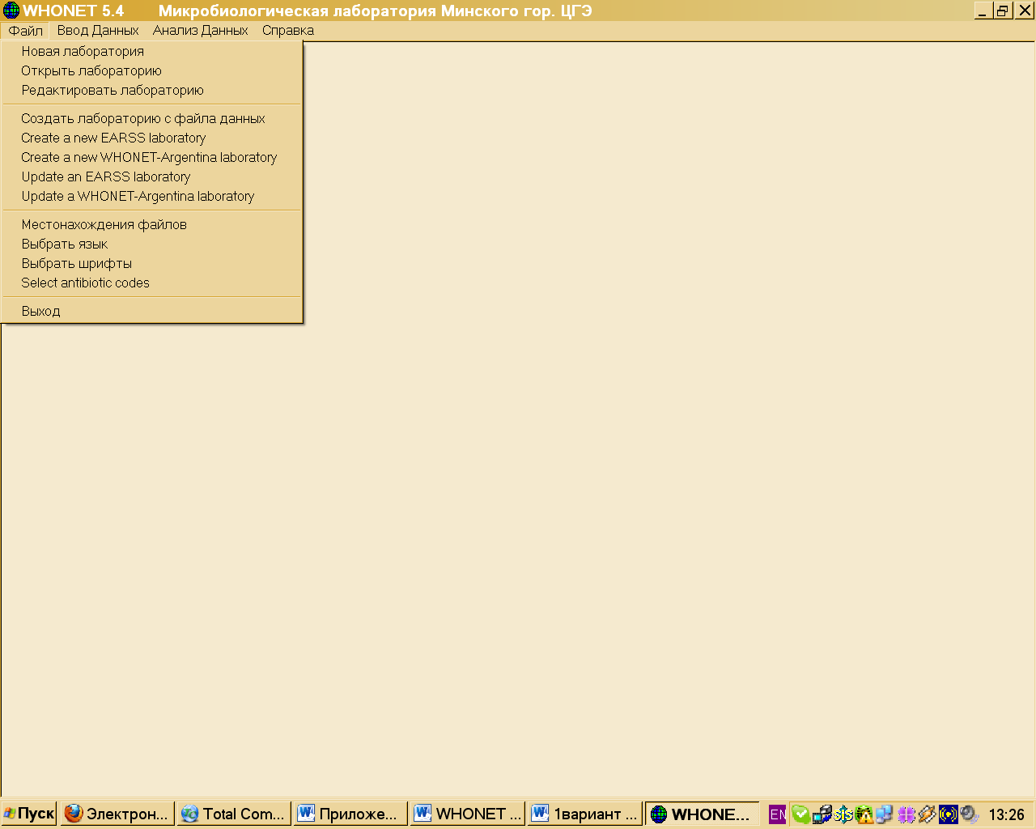Image resolution: width=1036 pixels, height=829 pixels.
Task: Minimize the WHONET window
Action: tap(983, 11)
